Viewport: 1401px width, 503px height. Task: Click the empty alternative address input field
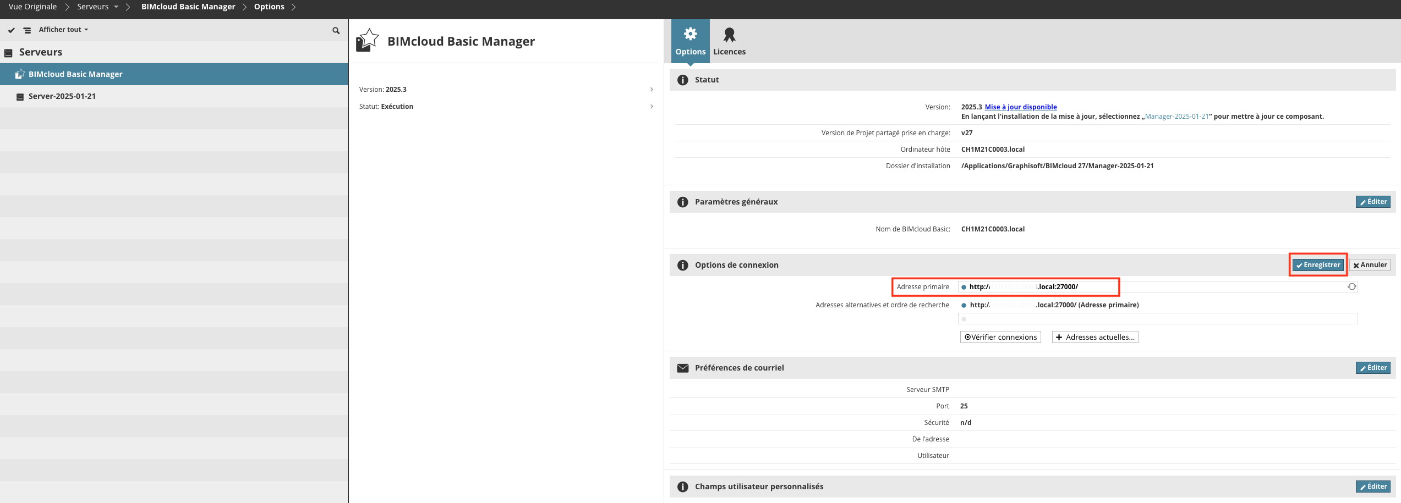click(1158, 319)
